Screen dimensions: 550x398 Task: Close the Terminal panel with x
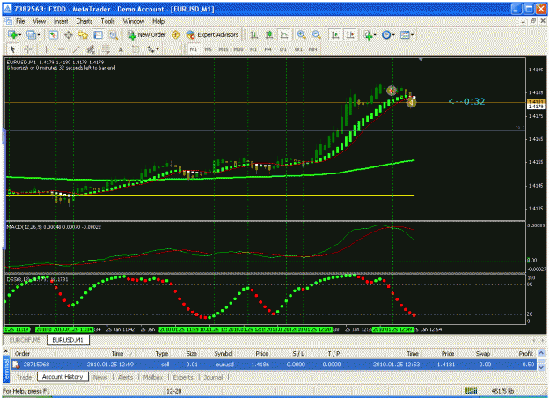point(6,350)
